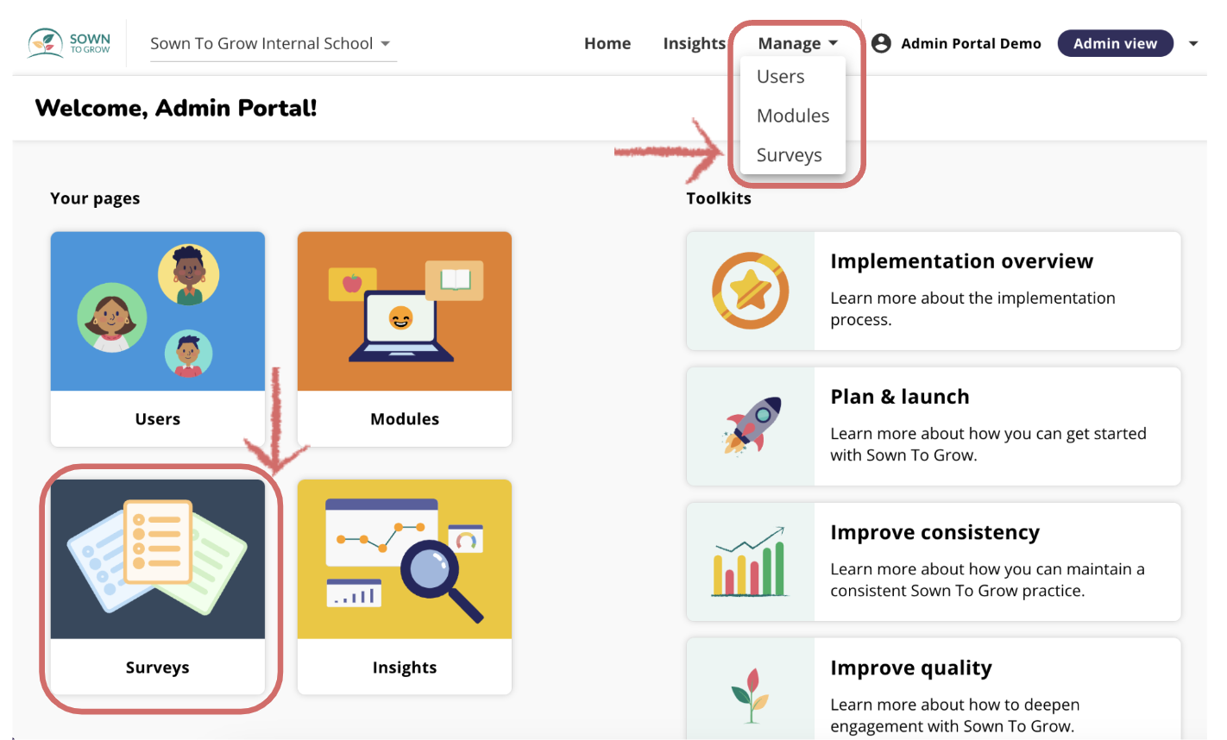The image size is (1227, 740).
Task: Click the 'Toolkits' section heading
Action: [719, 198]
